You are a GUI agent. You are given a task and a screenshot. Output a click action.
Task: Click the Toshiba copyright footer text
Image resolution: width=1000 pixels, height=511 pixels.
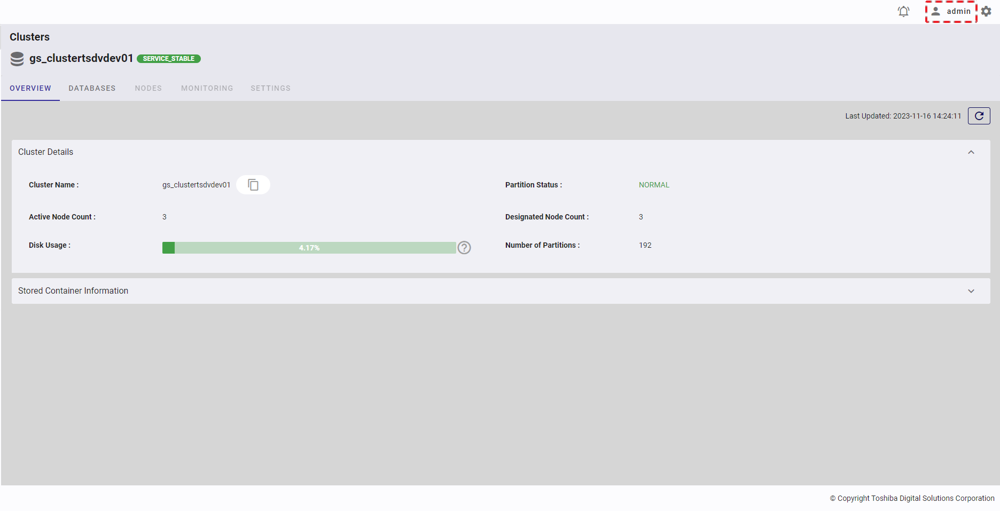click(x=912, y=498)
